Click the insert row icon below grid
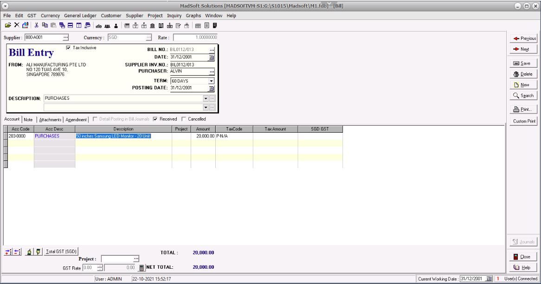The height and width of the screenshot is (284, 541). coord(8,252)
